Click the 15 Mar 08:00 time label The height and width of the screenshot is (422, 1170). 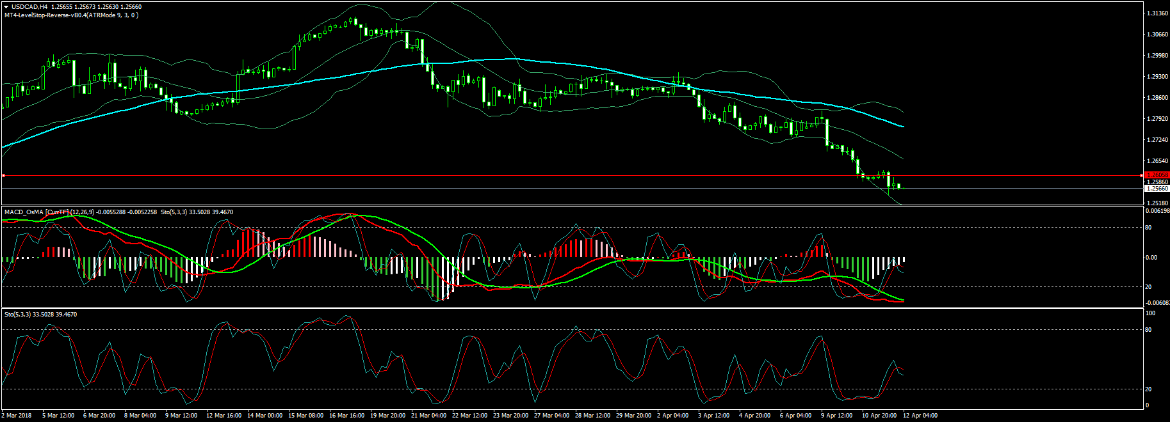(x=306, y=416)
